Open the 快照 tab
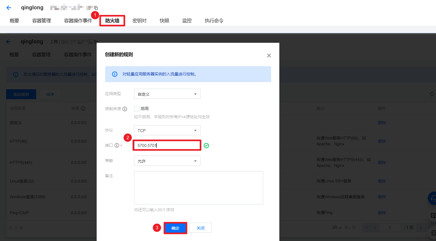The height and width of the screenshot is (241, 436). pyautogui.click(x=164, y=21)
